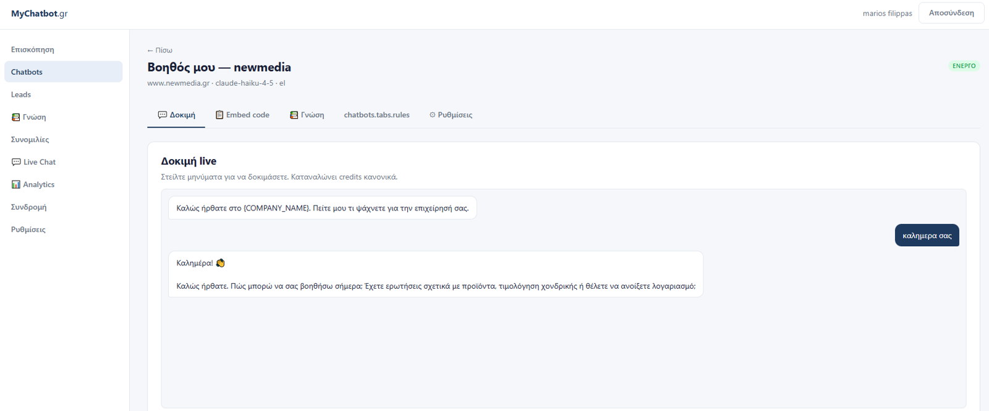
Task: Click the καλημερα σας user message bubble
Action: pyautogui.click(x=927, y=235)
